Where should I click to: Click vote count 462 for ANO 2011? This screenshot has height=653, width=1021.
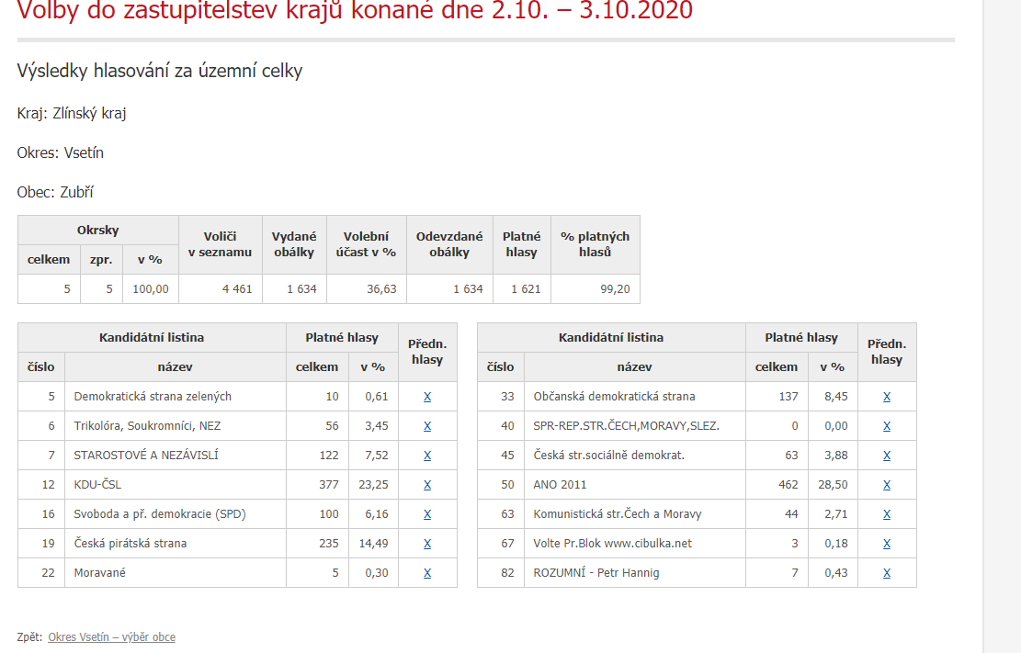788,484
